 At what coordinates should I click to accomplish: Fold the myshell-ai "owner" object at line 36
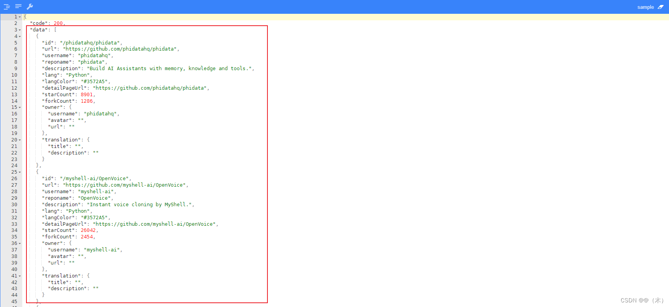(x=20, y=243)
